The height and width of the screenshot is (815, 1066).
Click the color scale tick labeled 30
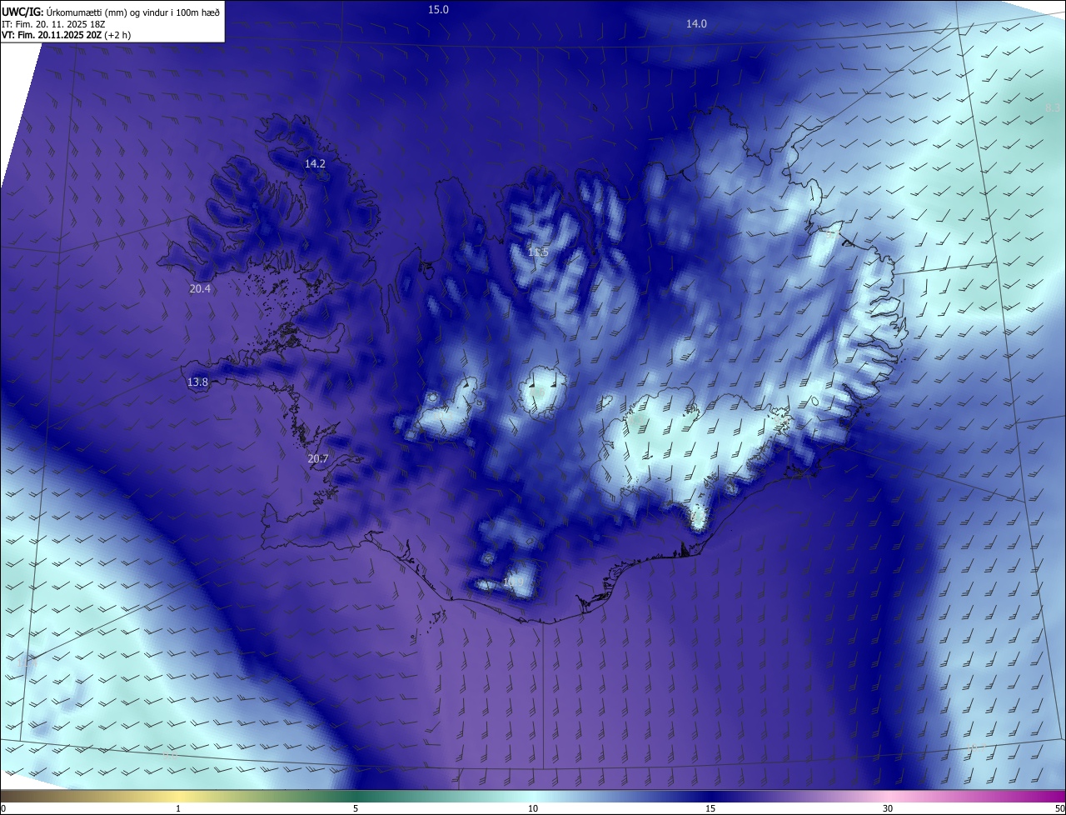(888, 809)
